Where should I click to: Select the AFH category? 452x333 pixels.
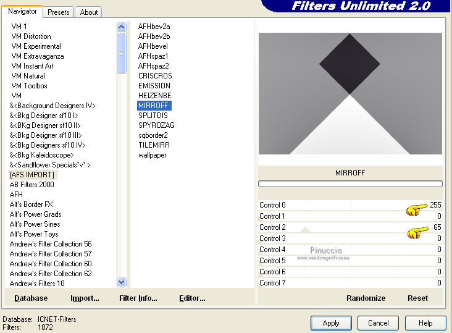tap(16, 195)
